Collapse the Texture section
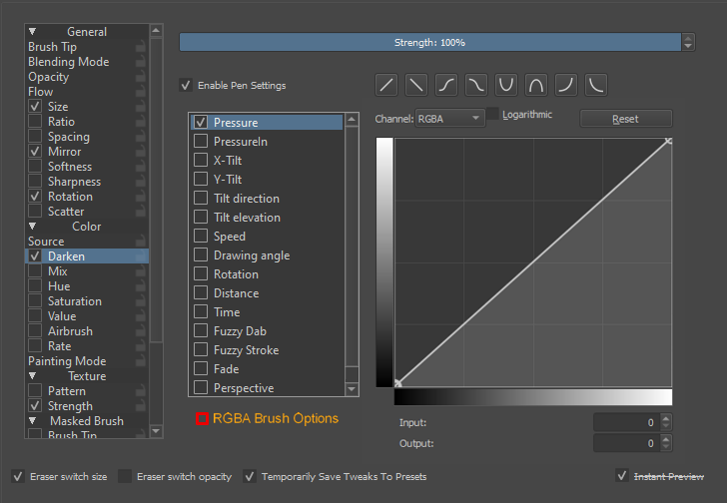Screen dimensions: 727x503 [x=32, y=376]
